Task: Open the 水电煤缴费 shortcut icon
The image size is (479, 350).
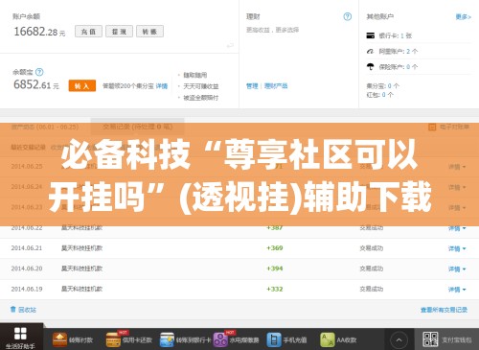Action: tap(220, 339)
